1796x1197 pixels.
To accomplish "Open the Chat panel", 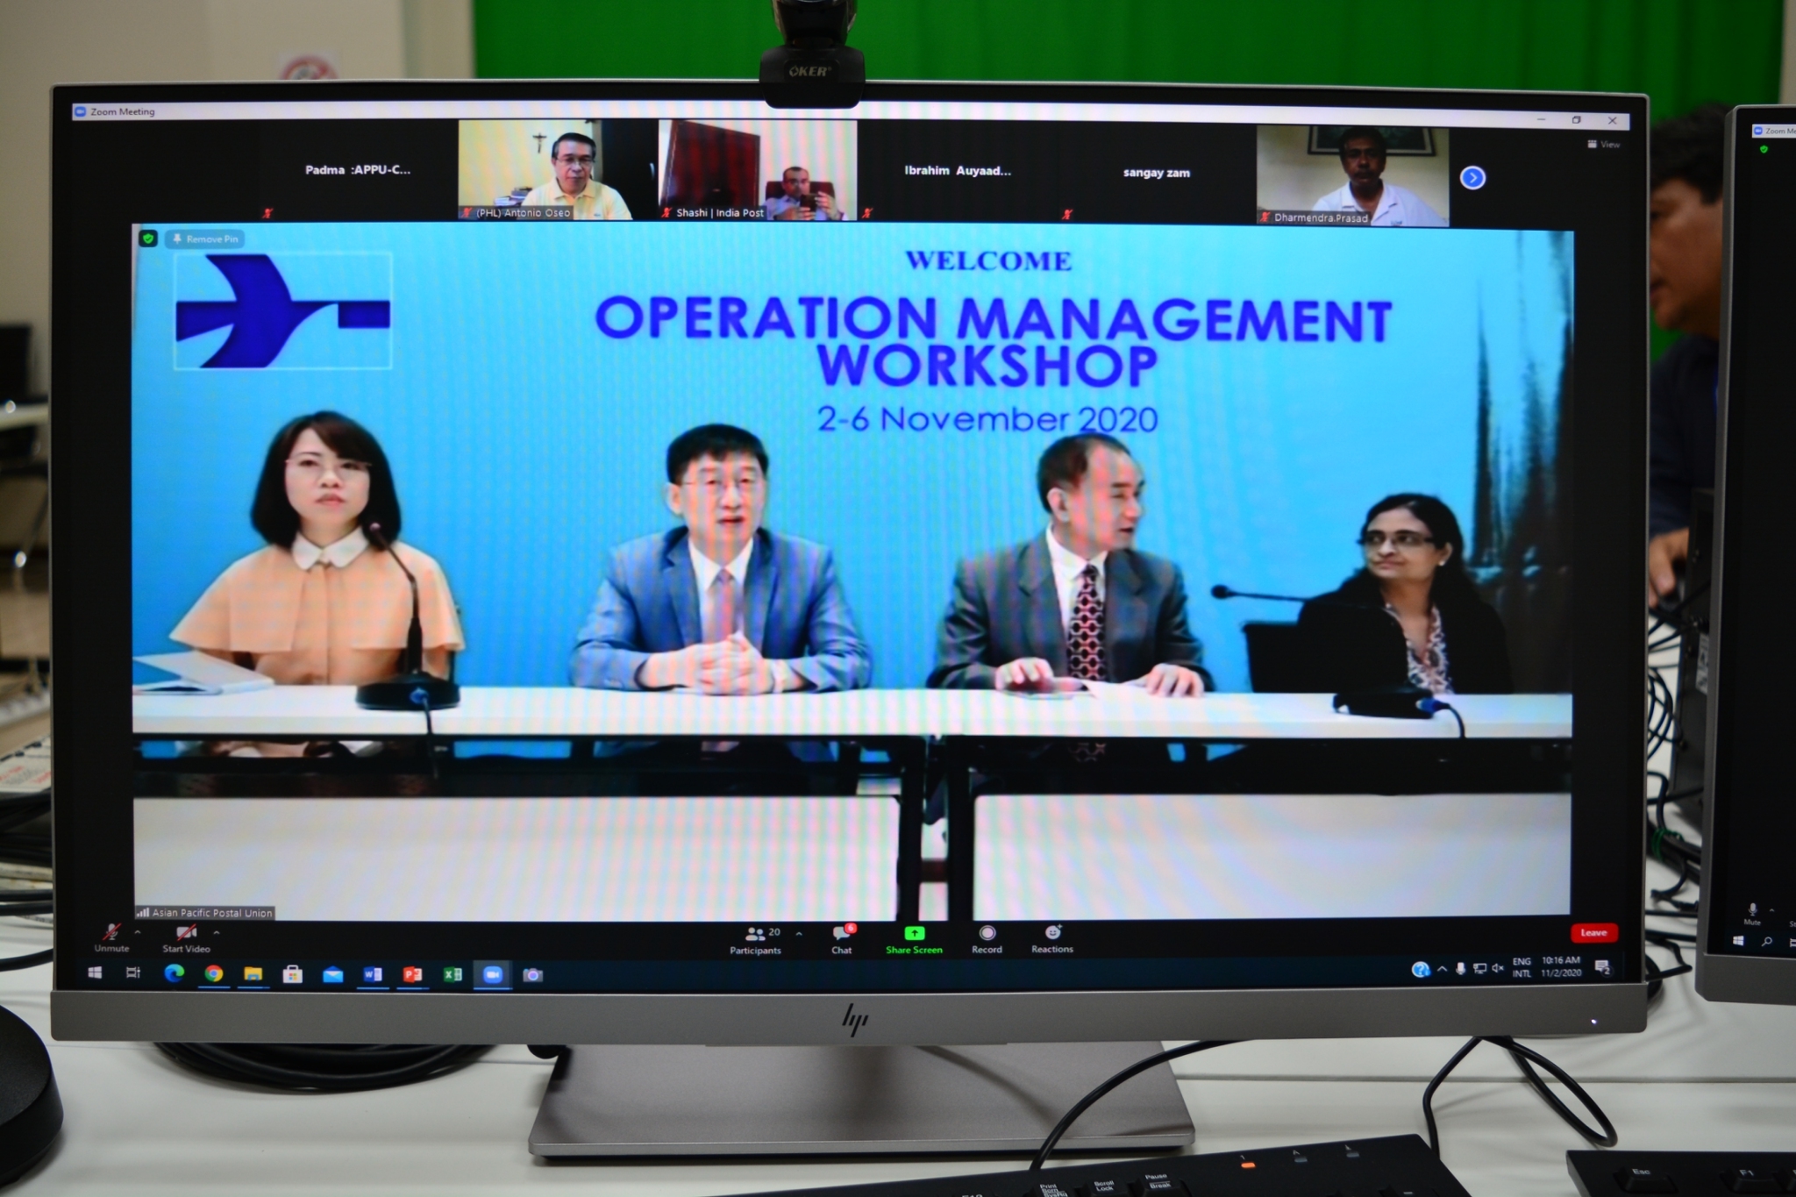I will (842, 939).
